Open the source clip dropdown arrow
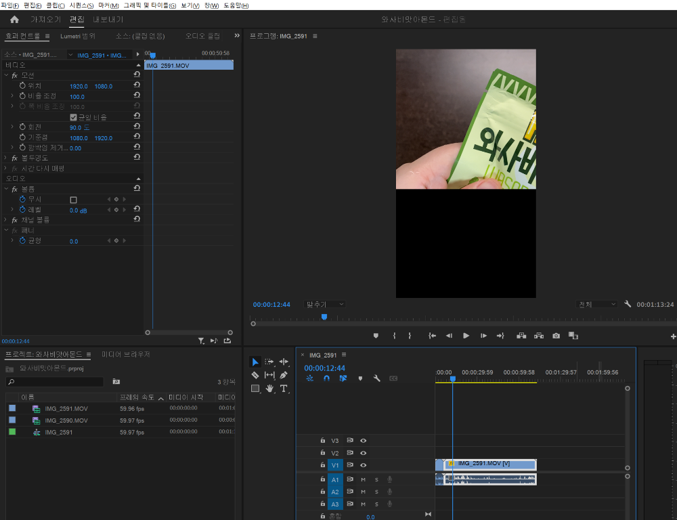677x520 pixels. point(70,55)
